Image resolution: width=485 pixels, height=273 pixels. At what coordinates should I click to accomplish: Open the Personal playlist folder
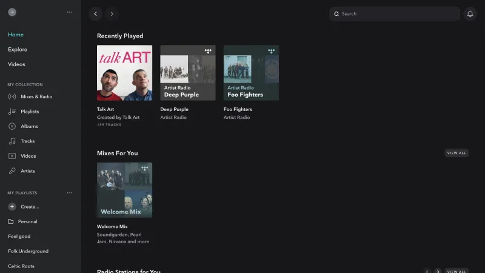27,221
